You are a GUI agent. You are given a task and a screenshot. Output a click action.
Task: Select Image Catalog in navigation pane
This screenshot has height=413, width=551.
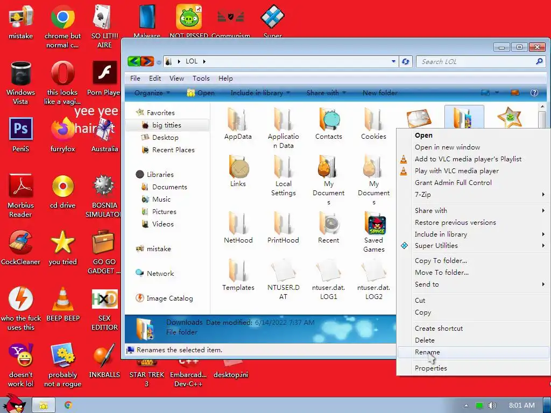pos(165,298)
